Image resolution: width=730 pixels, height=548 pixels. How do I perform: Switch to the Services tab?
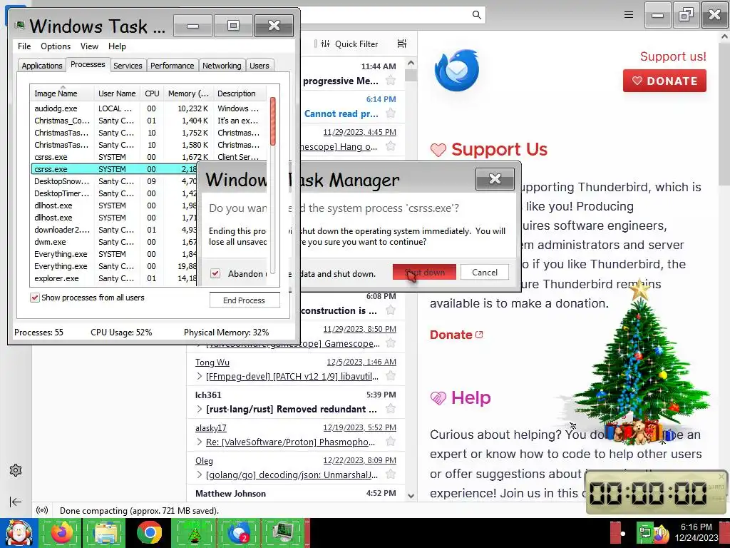pyautogui.click(x=128, y=66)
